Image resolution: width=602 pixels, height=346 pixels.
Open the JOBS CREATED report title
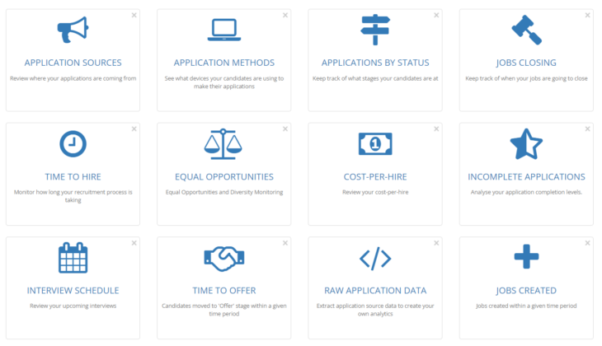526,290
